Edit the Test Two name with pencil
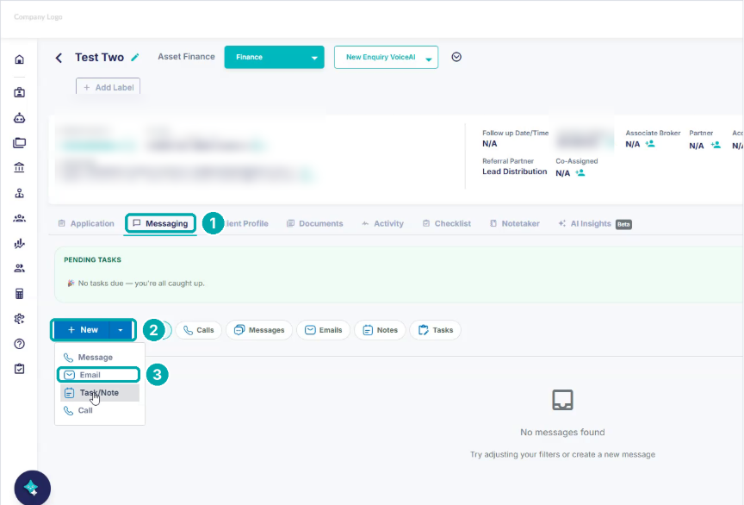The height and width of the screenshot is (505, 744). tap(135, 58)
